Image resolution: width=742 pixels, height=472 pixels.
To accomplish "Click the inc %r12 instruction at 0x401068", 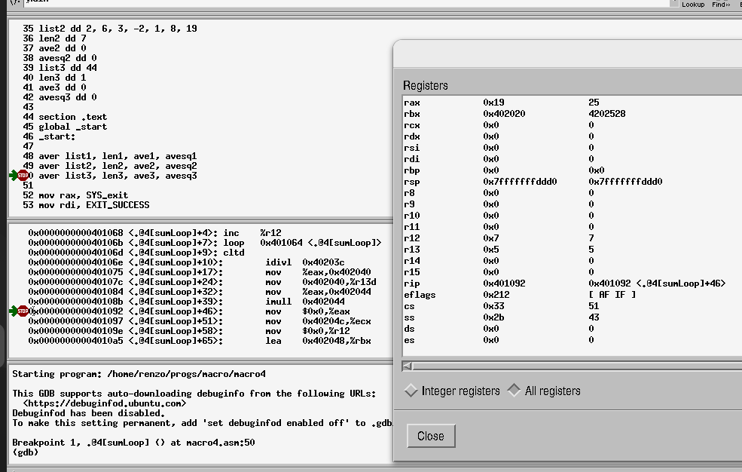I will coord(154,233).
